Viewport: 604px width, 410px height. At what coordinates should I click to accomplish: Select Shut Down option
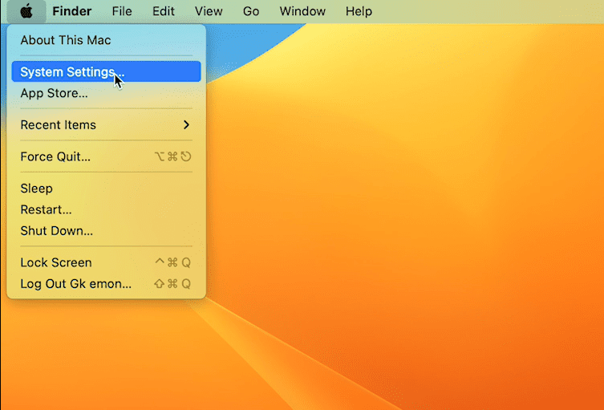[x=56, y=230]
